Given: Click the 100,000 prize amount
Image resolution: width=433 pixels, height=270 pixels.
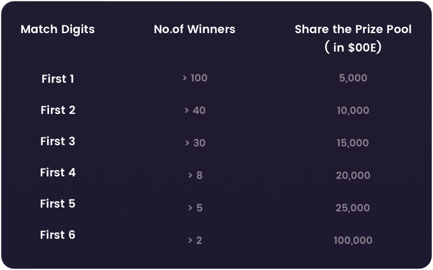Looking at the screenshot, I should [353, 240].
